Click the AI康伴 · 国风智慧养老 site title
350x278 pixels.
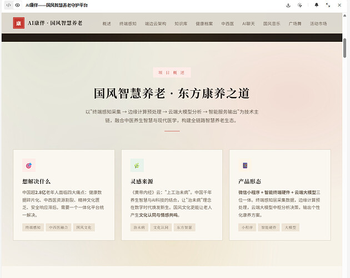[55, 23]
